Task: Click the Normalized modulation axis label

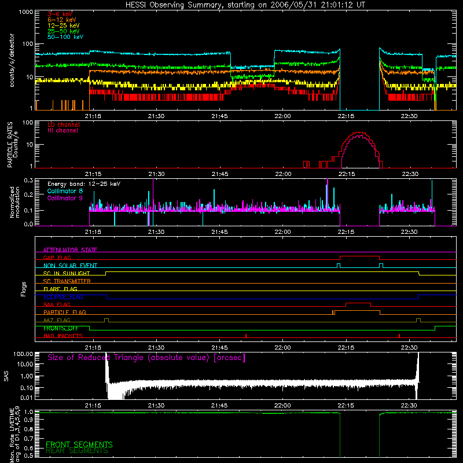Action: click(14, 202)
